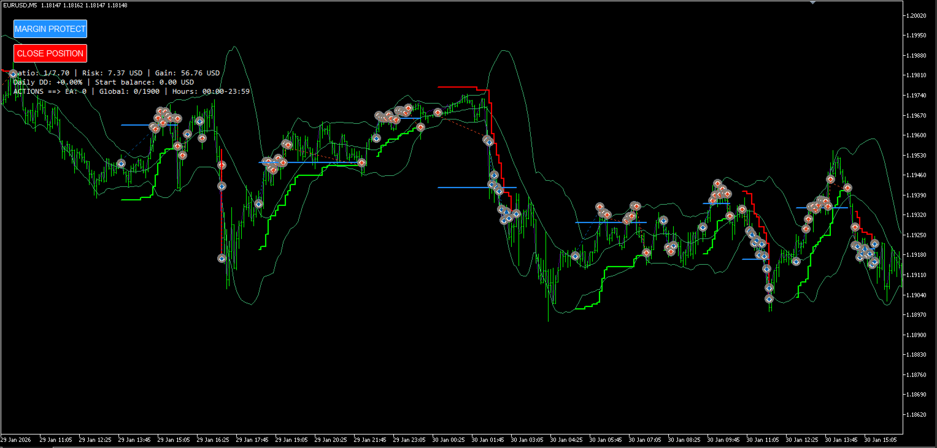Click the 1.19880 price scale label
This screenshot has height=448, width=937.
(x=916, y=56)
